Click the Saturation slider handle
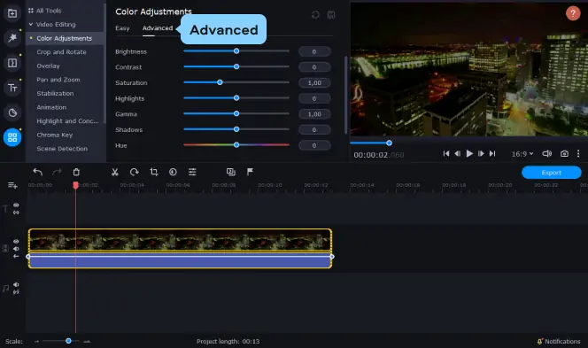Image resolution: width=588 pixels, height=348 pixels. coord(220,82)
